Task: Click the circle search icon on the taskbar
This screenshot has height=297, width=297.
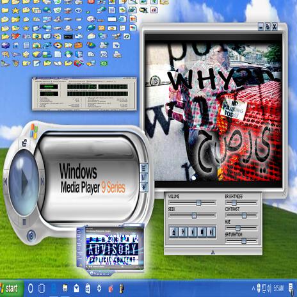Action: [x=31, y=289]
